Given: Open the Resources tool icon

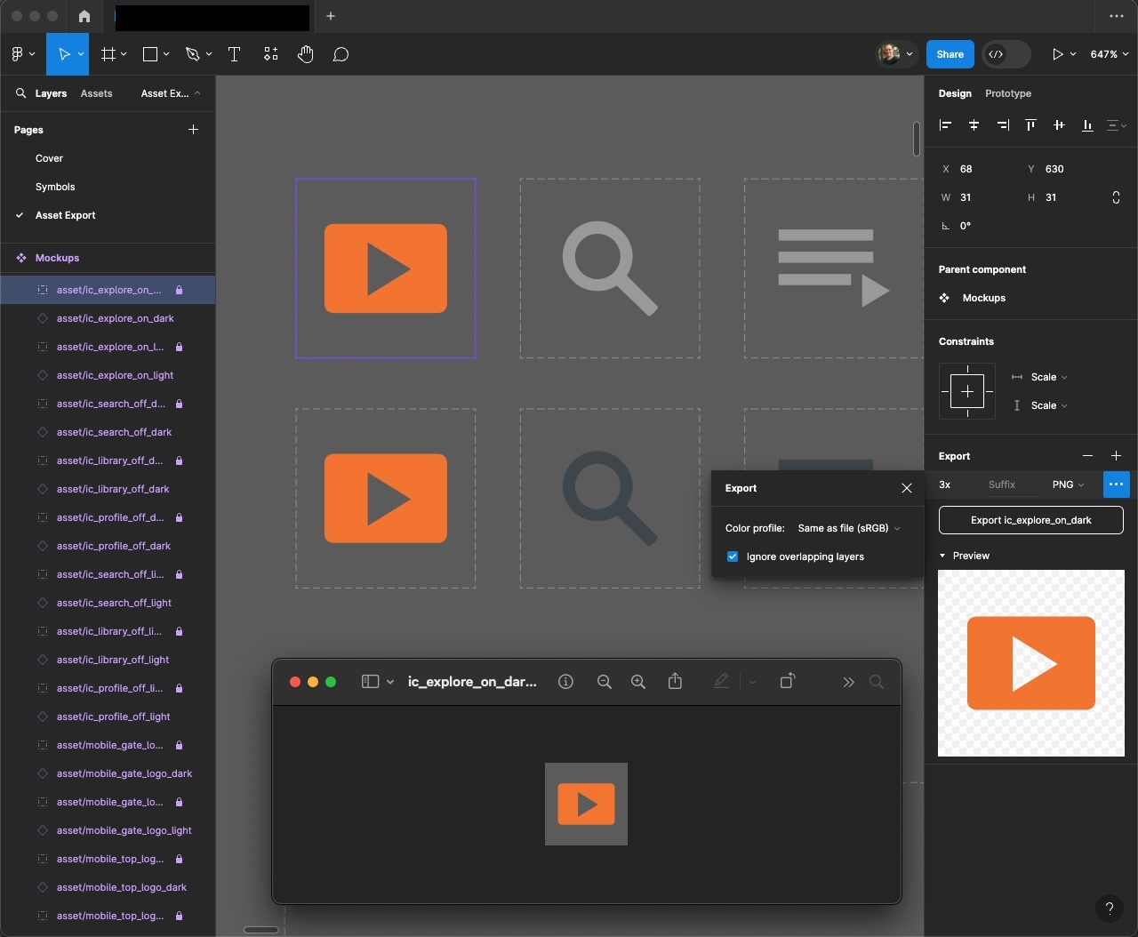Looking at the screenshot, I should tap(271, 54).
